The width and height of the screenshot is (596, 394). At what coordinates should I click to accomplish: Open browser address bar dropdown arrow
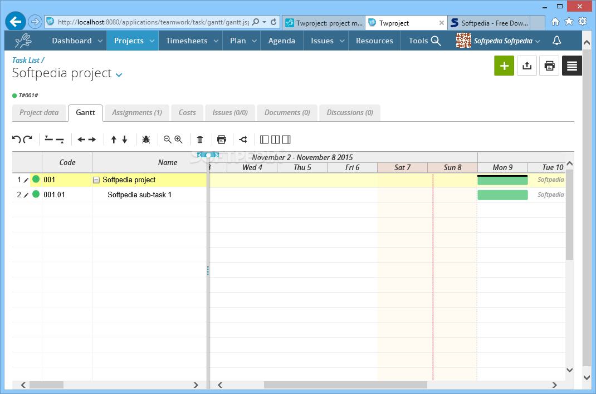pos(264,22)
